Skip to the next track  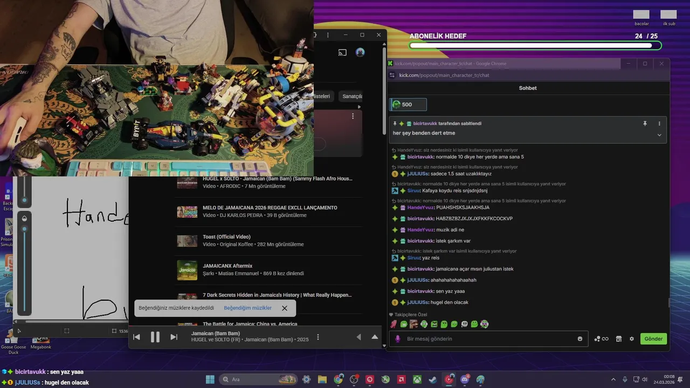coord(174,337)
